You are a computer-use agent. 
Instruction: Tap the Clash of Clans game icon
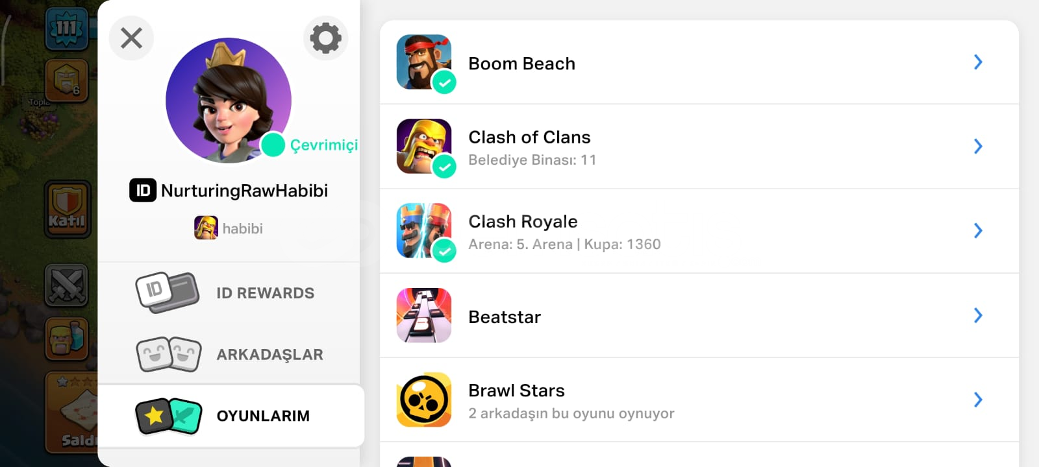424,146
